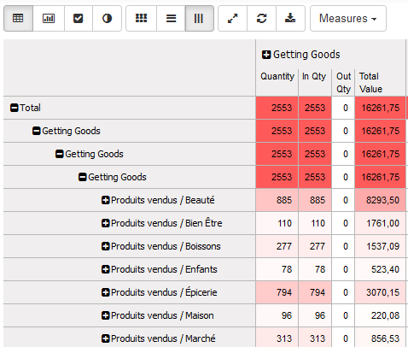This screenshot has height=347, width=408.
Task: Switch to bar chart view icon
Action: click(x=49, y=18)
